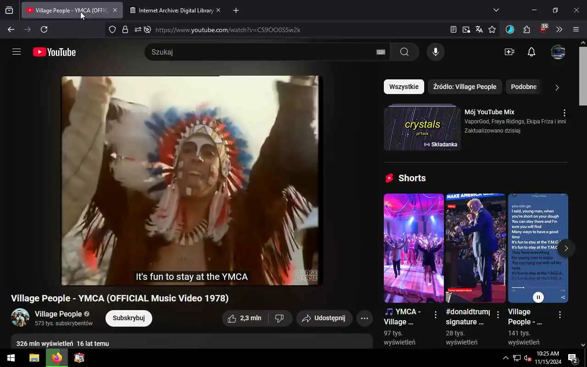Open the Firefox View icon
Screen dimensions: 587x367
coord(9,10)
